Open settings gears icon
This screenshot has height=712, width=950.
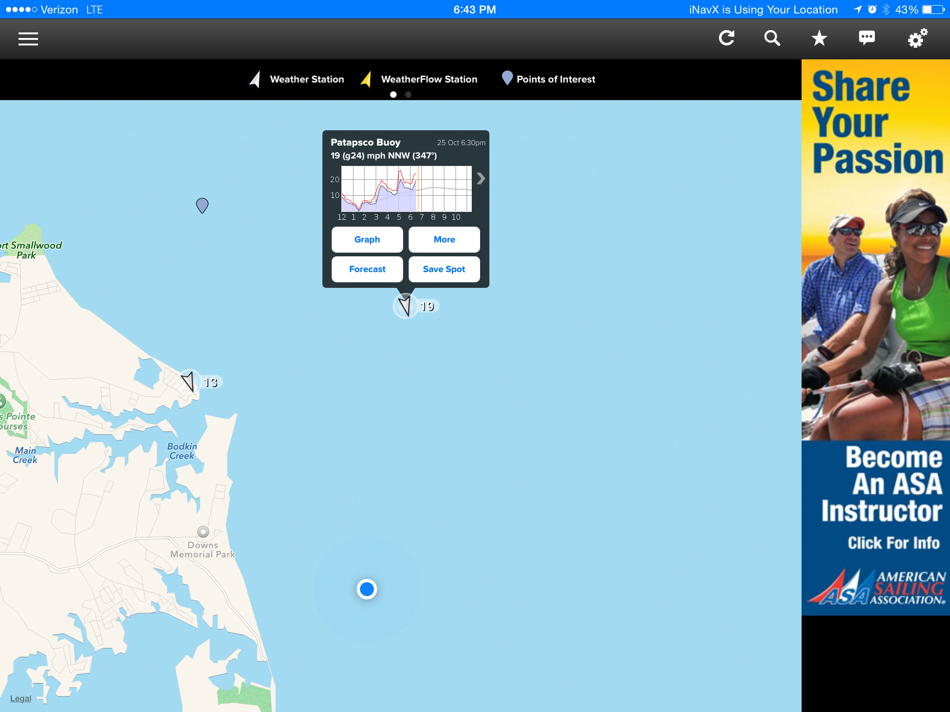(917, 38)
